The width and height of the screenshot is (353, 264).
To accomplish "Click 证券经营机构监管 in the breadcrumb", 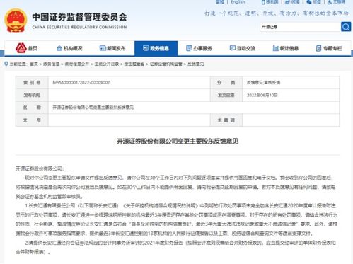I will [166, 64].
